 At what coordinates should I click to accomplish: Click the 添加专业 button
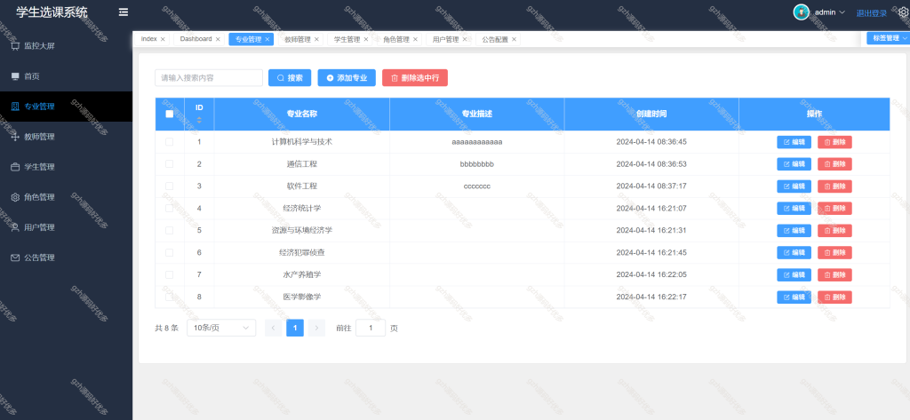tap(347, 78)
